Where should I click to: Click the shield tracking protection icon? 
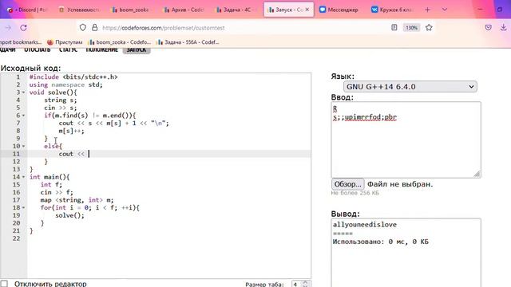pyautogui.click(x=83, y=28)
